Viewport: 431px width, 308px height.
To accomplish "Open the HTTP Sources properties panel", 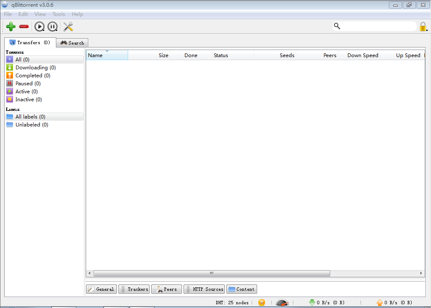I will coord(204,289).
